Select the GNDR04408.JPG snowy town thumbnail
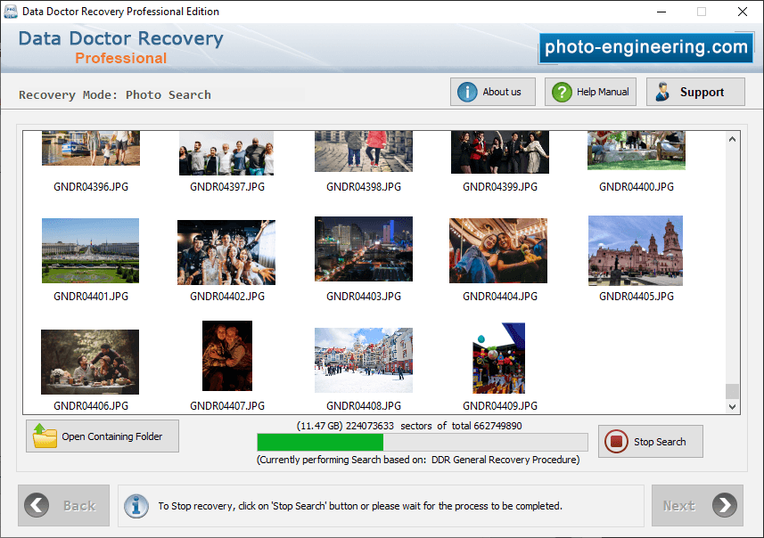The width and height of the screenshot is (764, 538). pos(364,360)
